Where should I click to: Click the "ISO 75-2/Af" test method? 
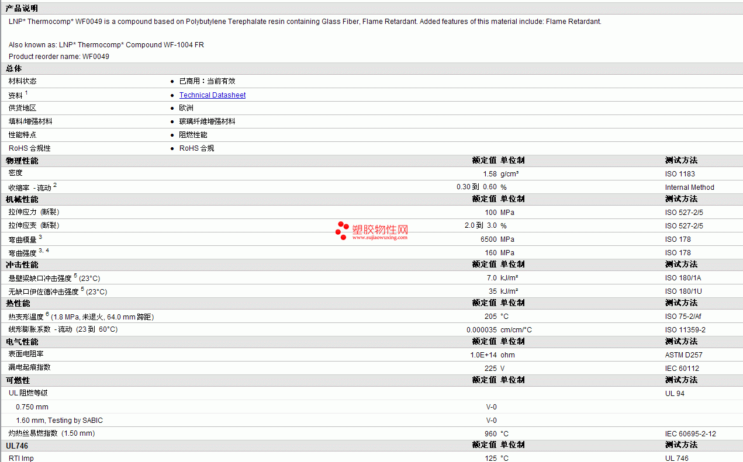[x=684, y=317]
